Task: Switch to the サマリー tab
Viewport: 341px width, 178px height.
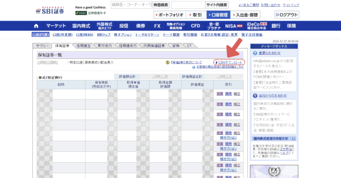Action: pyautogui.click(x=42, y=46)
